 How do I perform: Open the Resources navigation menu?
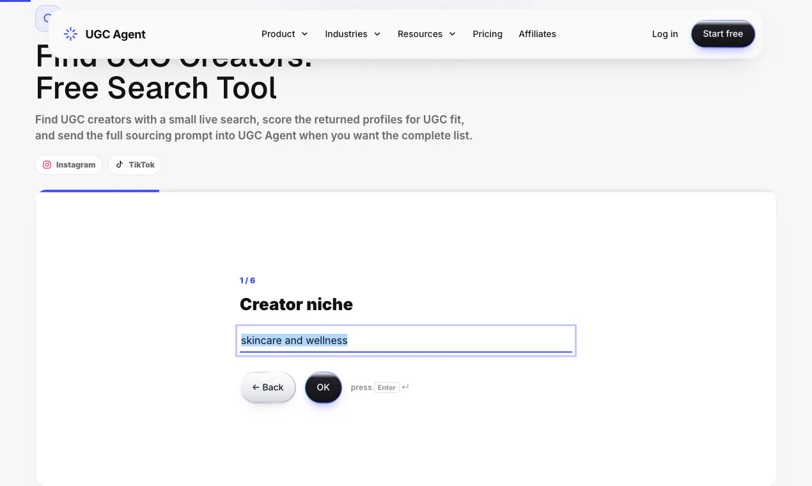tap(426, 34)
